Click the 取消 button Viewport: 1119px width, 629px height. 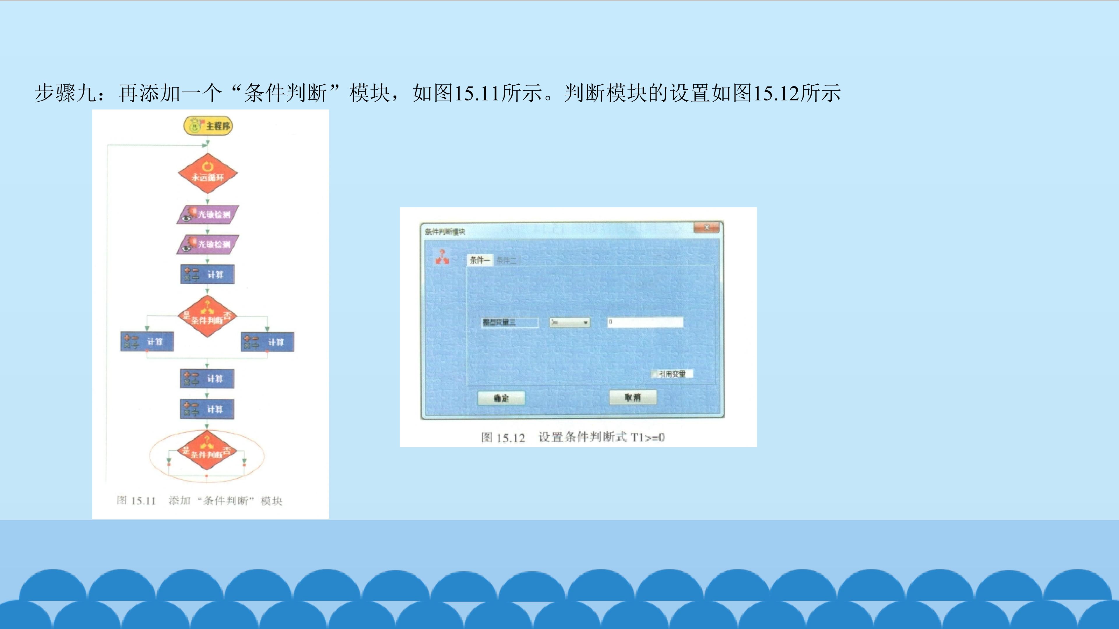(x=632, y=397)
